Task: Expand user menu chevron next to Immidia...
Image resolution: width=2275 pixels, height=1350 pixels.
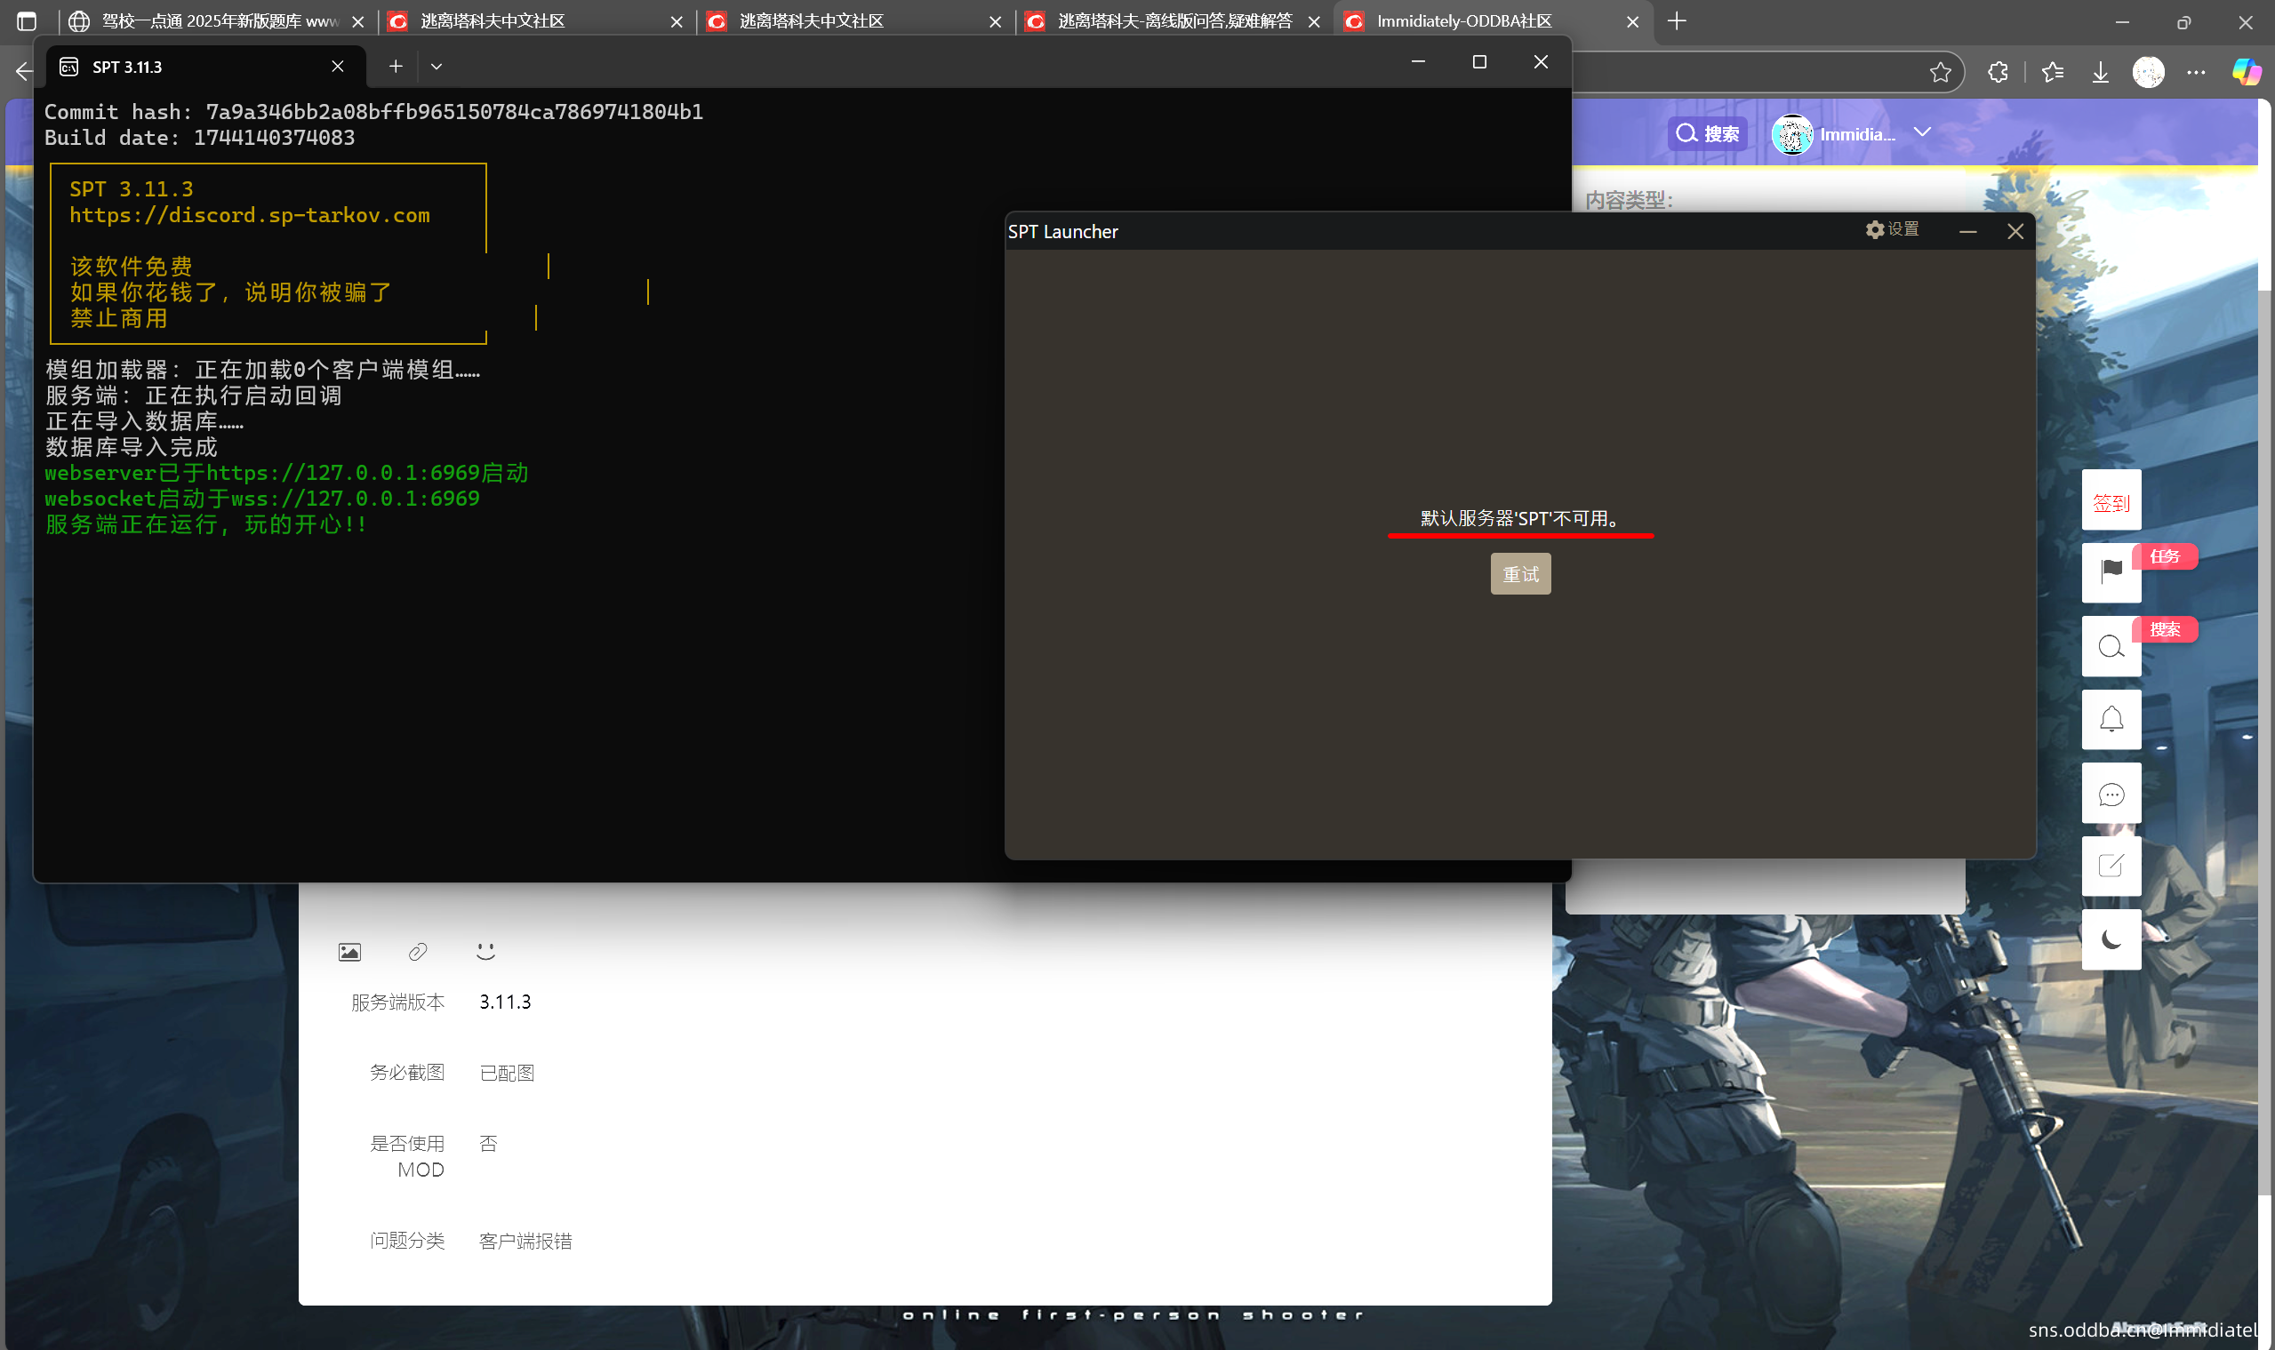Action: click(x=1921, y=132)
